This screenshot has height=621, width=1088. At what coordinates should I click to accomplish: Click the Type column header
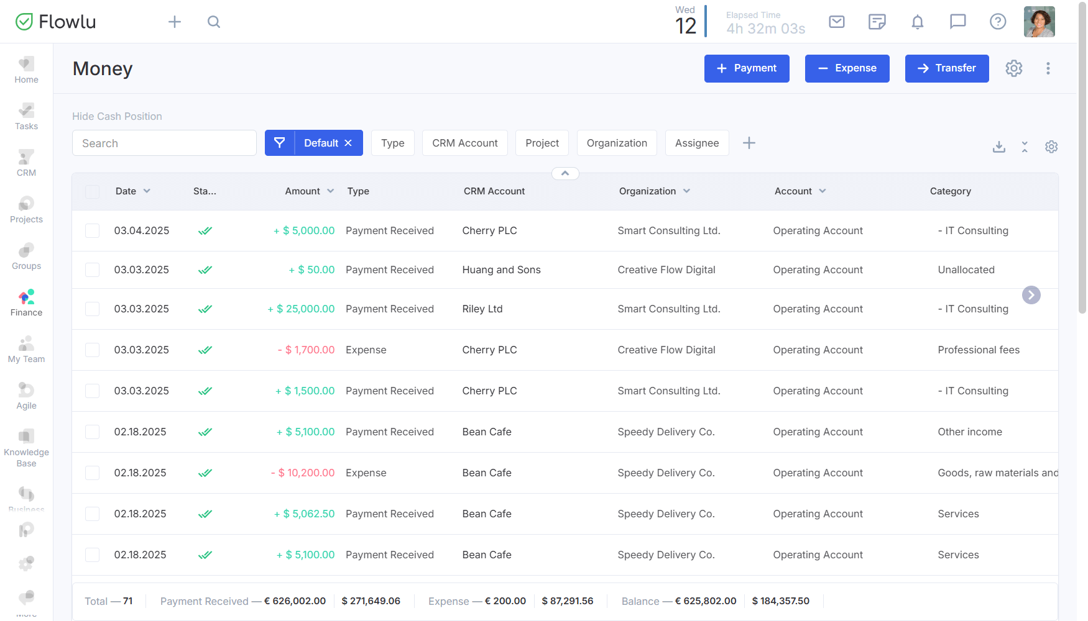point(358,191)
